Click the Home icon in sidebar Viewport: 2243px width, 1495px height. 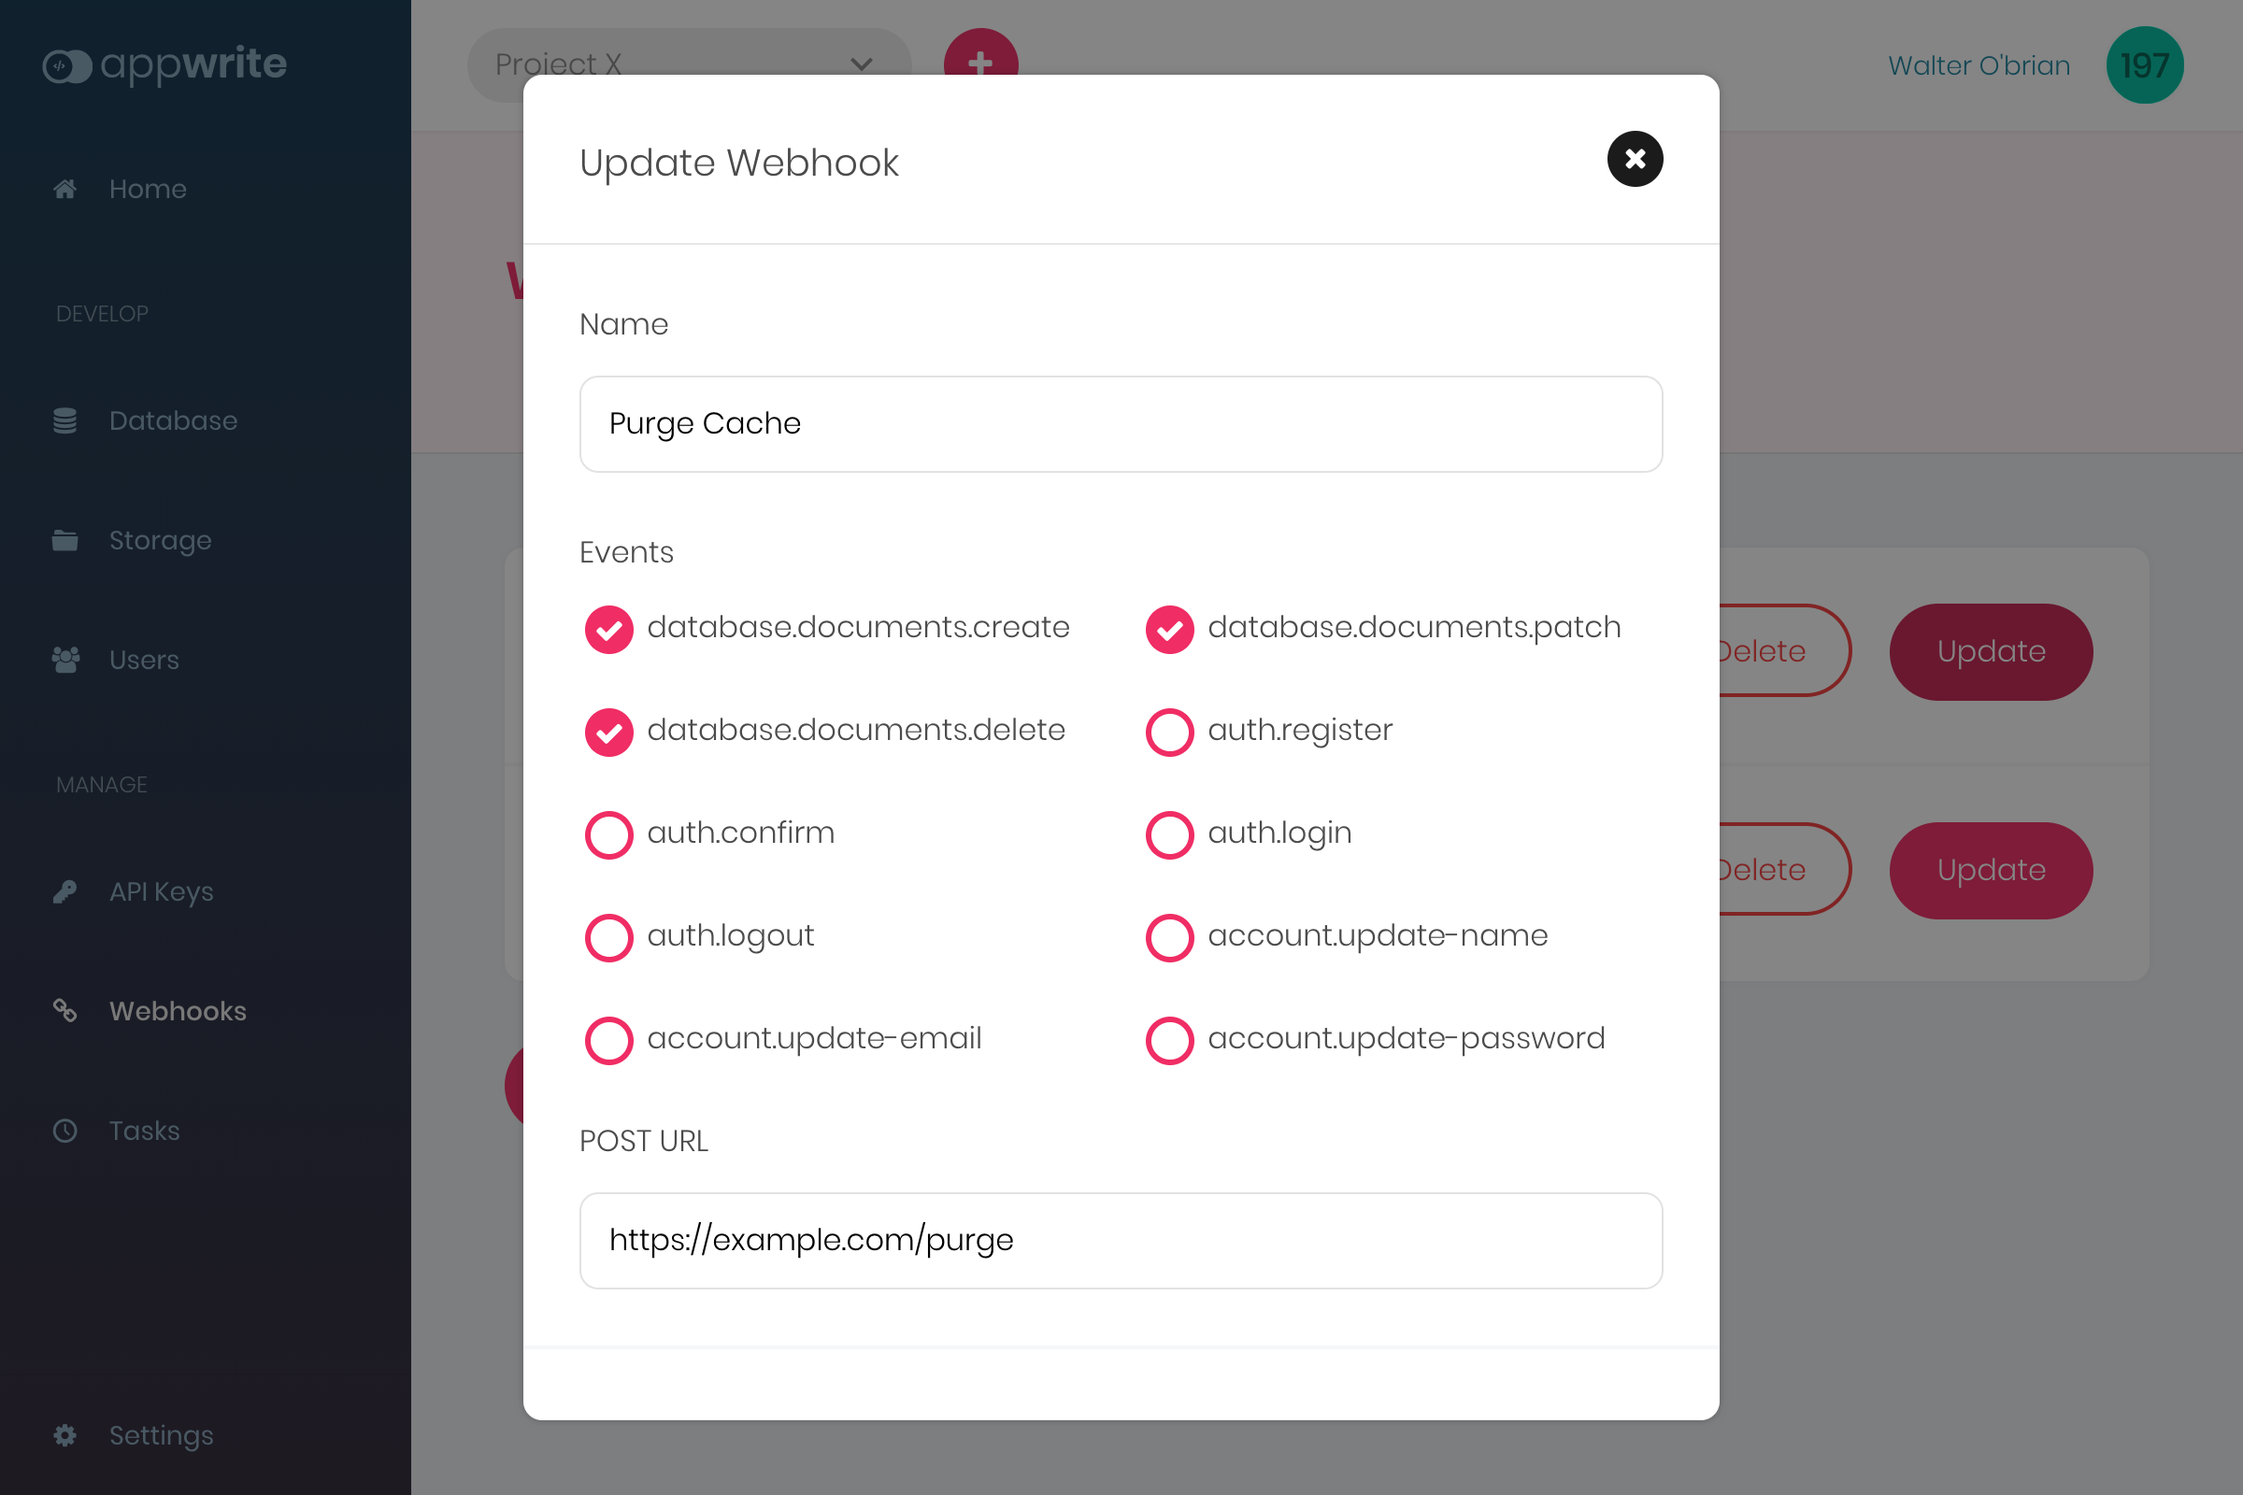pyautogui.click(x=64, y=189)
